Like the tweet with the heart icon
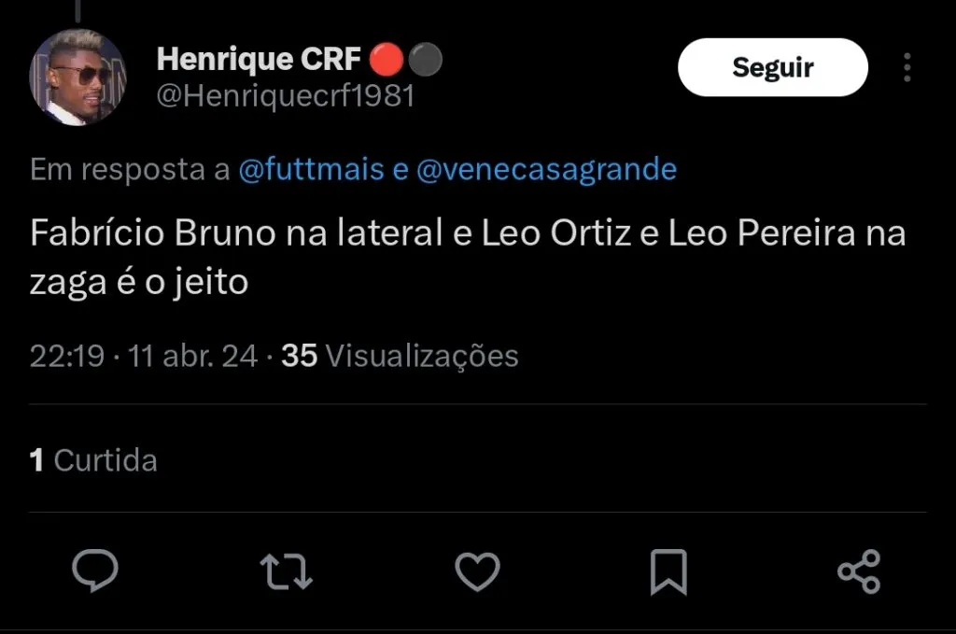The image size is (956, 634). 477,571
